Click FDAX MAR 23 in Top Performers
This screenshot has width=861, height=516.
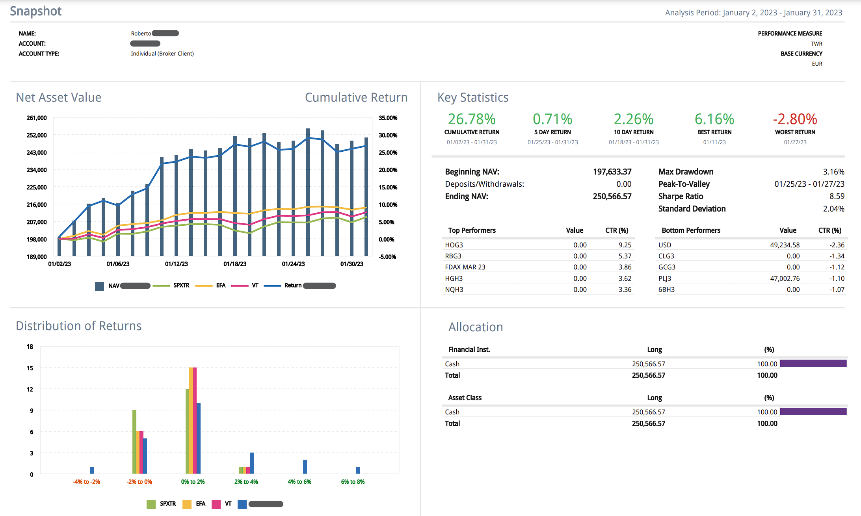point(465,267)
